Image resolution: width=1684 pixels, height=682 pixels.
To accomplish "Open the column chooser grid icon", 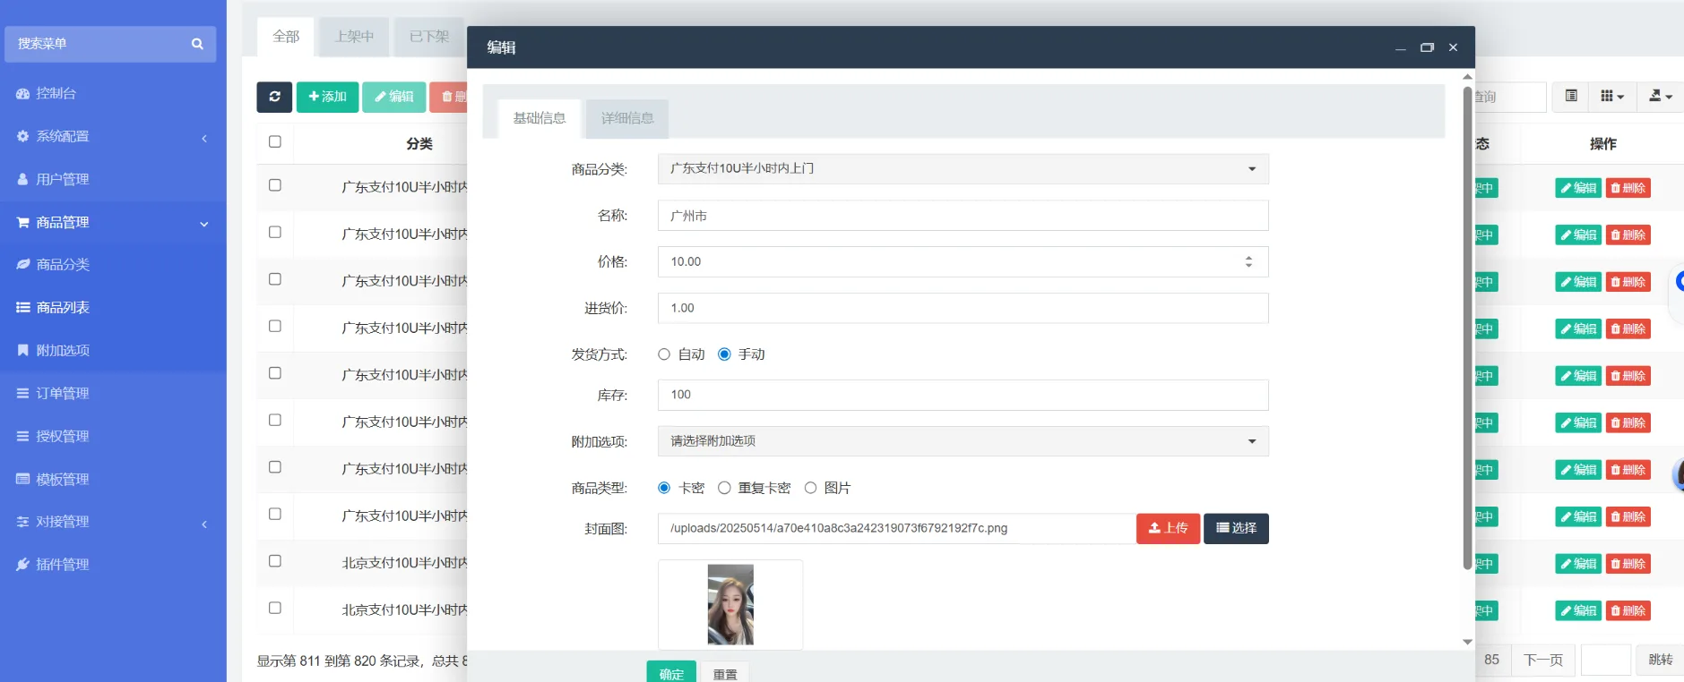I will [1611, 97].
